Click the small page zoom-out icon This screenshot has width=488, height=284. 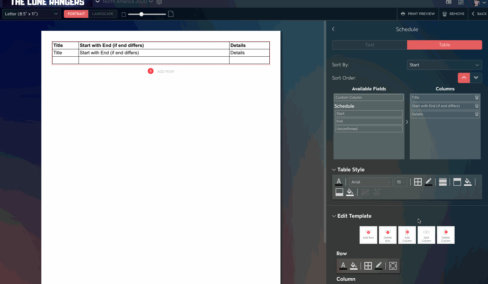[124, 14]
